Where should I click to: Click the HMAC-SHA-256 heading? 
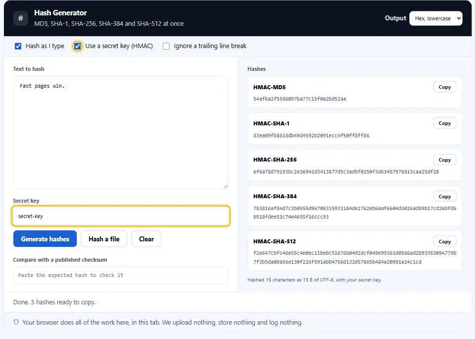275,160
